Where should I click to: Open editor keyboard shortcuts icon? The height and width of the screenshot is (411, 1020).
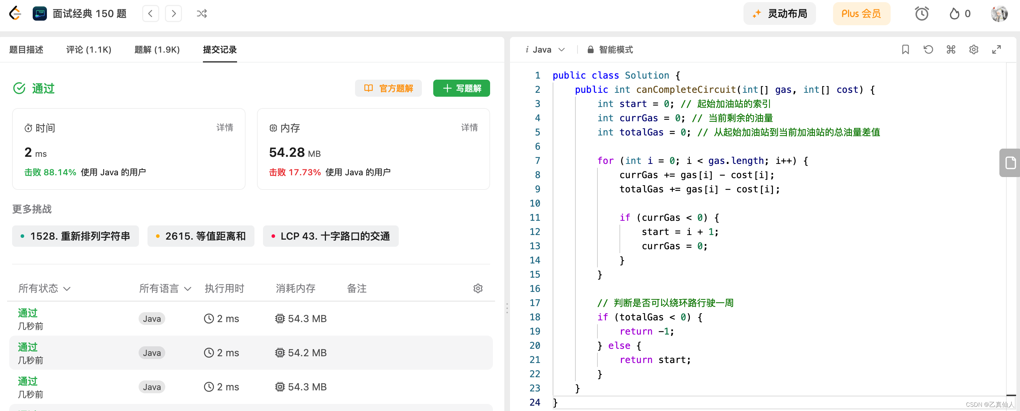click(951, 49)
